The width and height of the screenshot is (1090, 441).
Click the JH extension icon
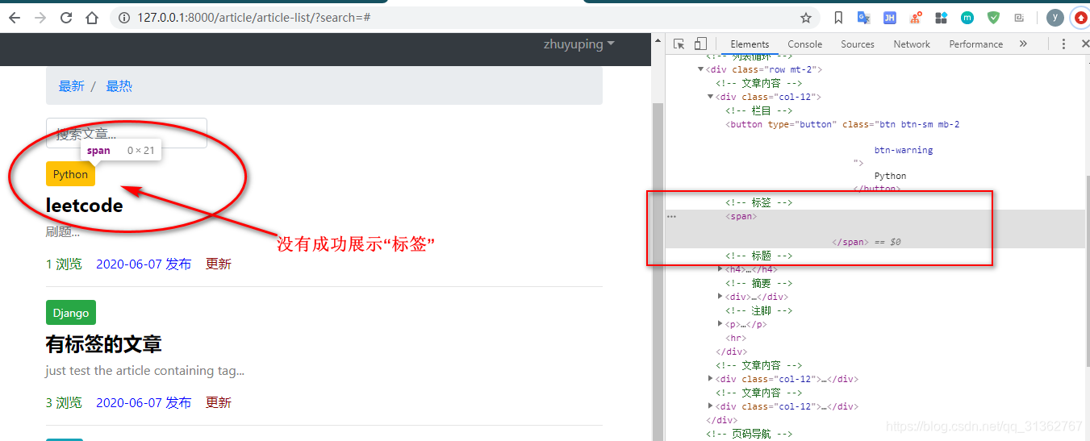click(889, 17)
